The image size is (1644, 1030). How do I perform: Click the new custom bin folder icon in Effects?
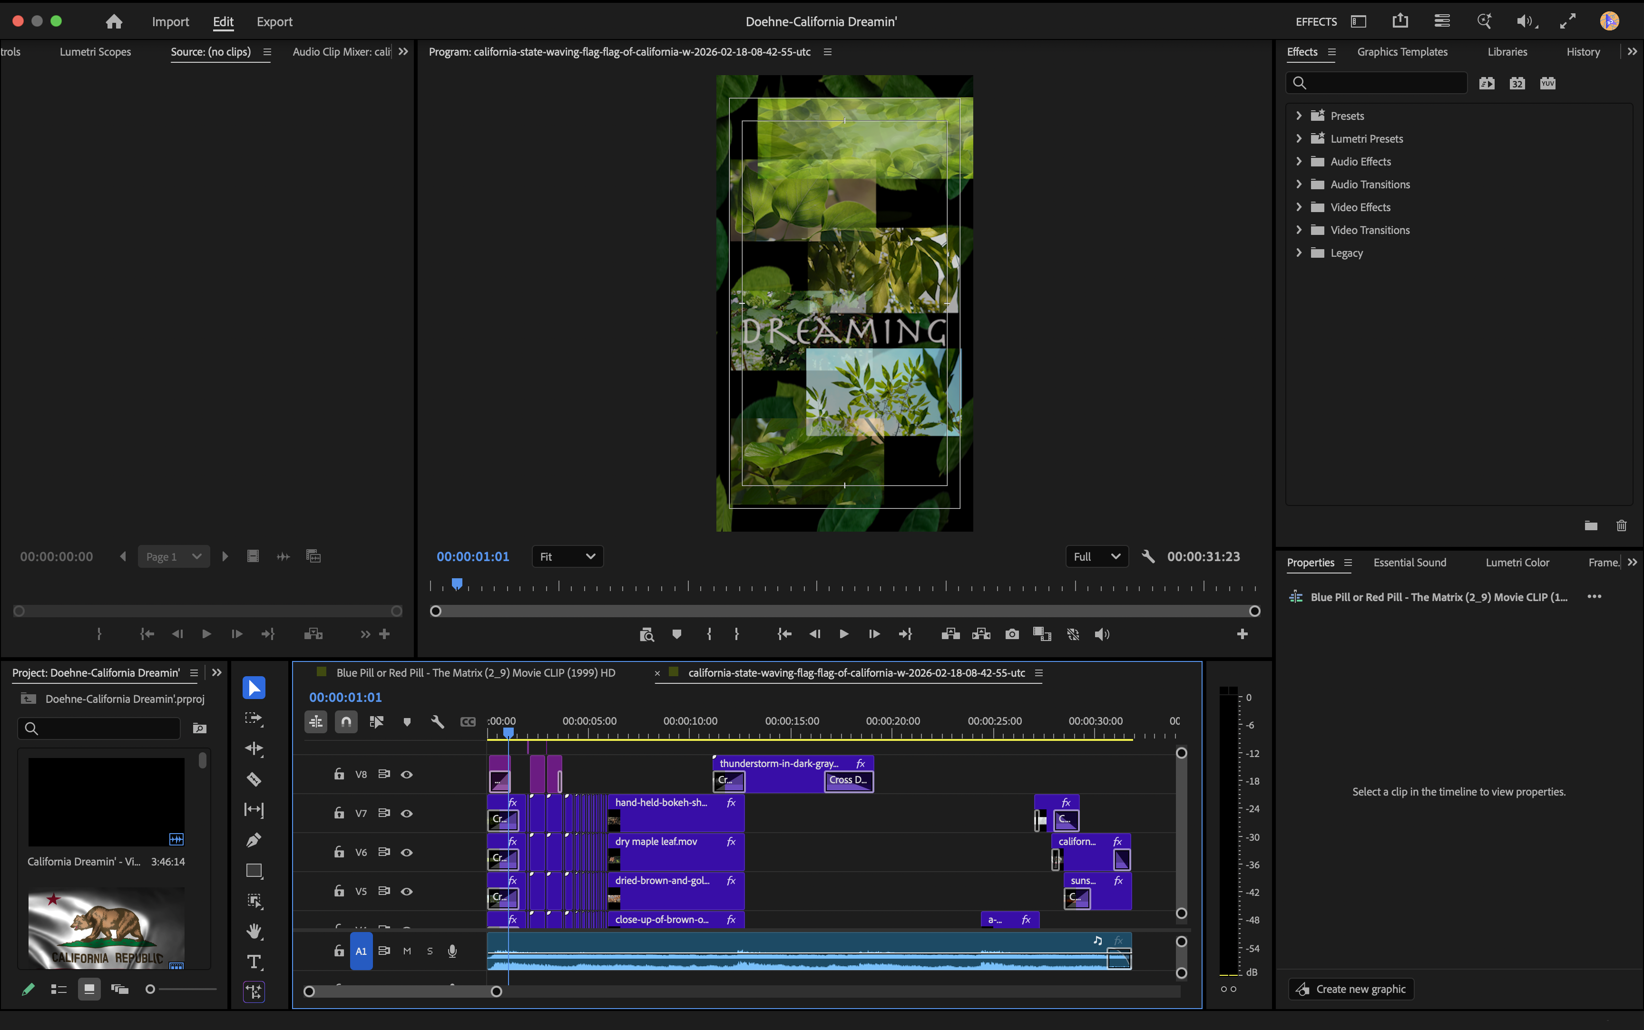click(1591, 525)
